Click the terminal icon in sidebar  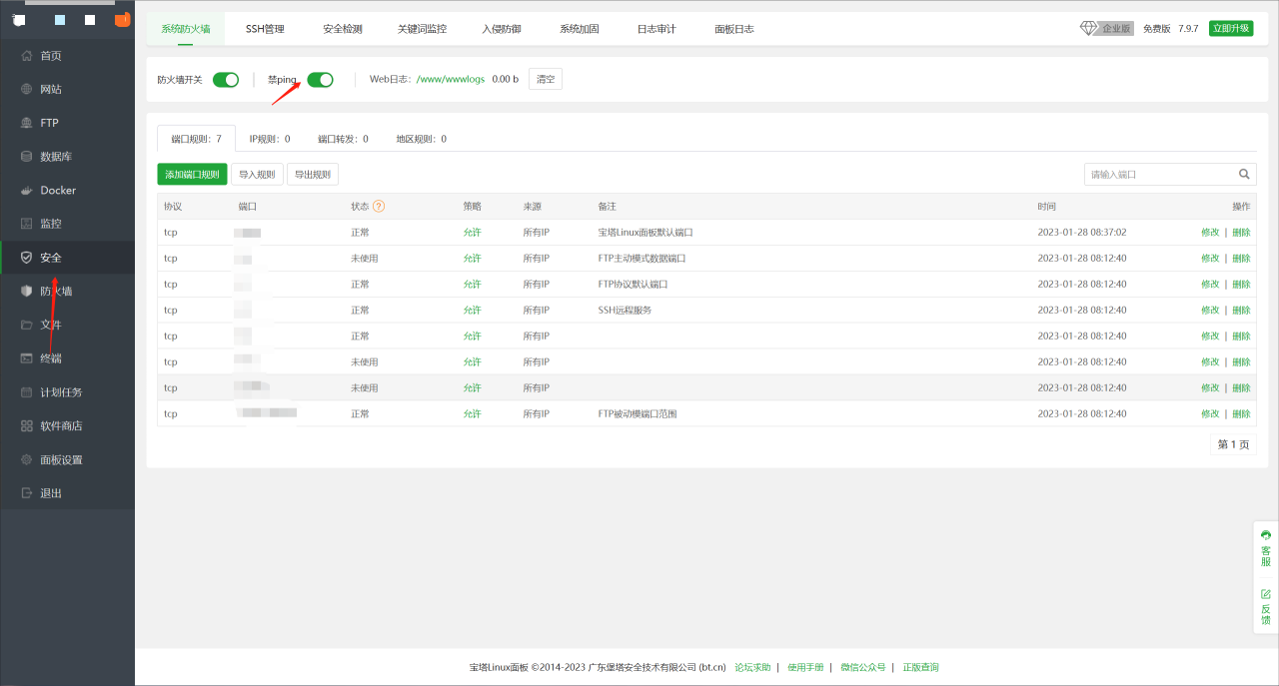27,358
